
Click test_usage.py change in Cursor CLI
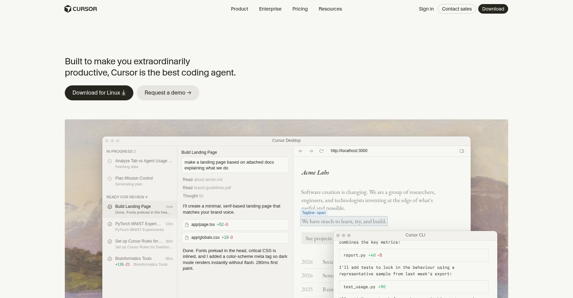414,287
